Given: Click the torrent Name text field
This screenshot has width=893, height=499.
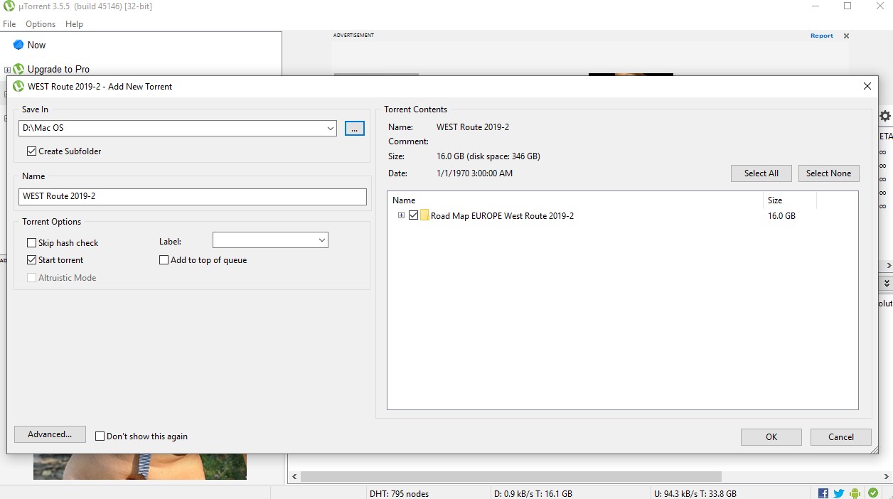Looking at the screenshot, I should coord(192,197).
